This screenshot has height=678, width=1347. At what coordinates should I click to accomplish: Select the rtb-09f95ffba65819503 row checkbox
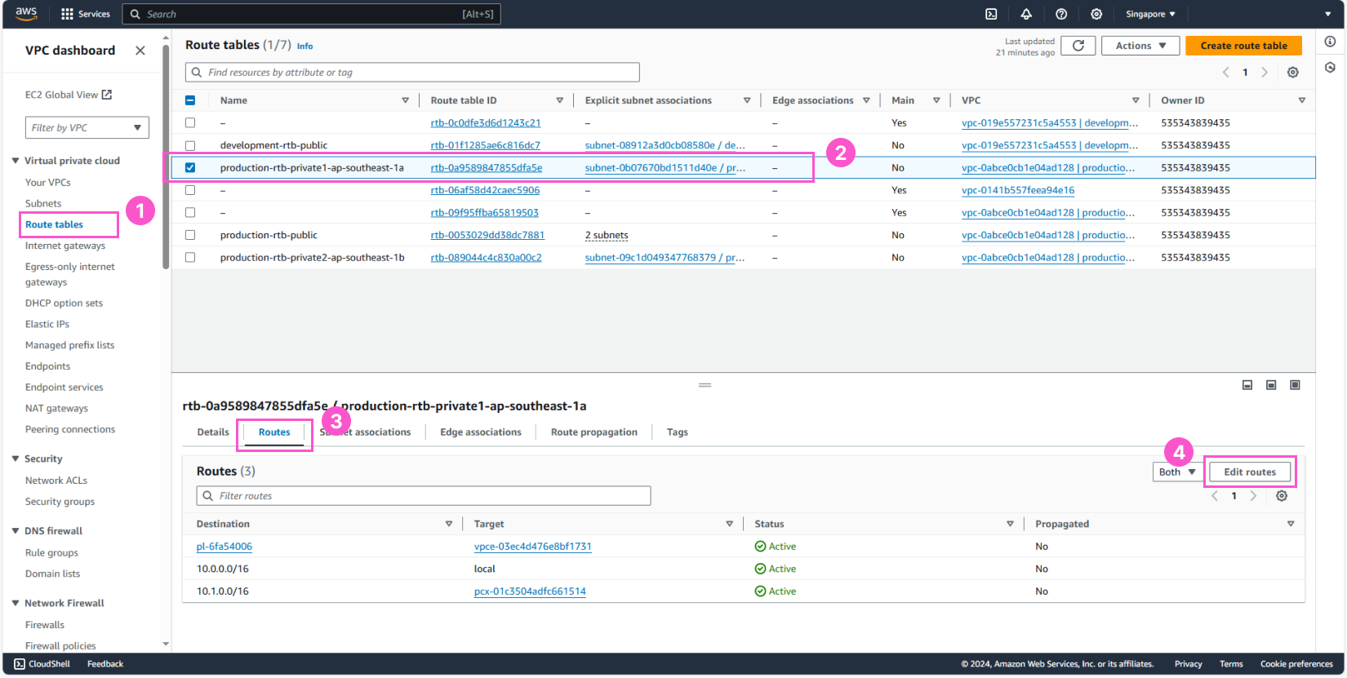190,212
